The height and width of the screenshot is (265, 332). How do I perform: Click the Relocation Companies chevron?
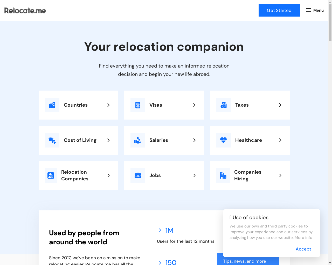pyautogui.click(x=109, y=175)
